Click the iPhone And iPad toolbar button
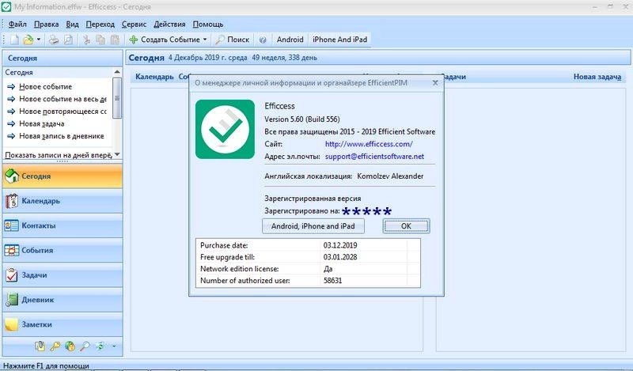 340,40
